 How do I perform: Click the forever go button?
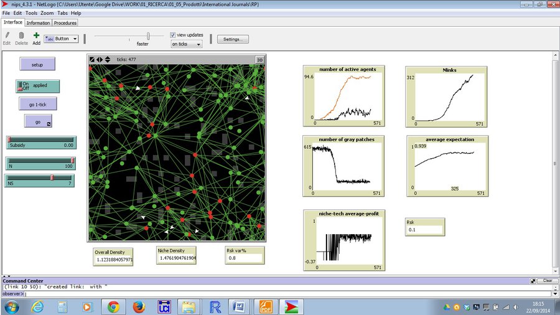(x=38, y=122)
